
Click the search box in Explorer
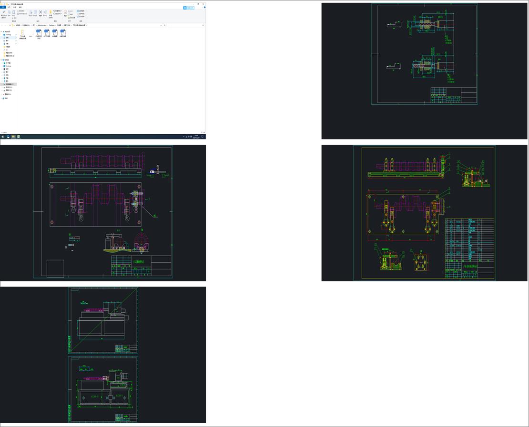pyautogui.click(x=186, y=25)
